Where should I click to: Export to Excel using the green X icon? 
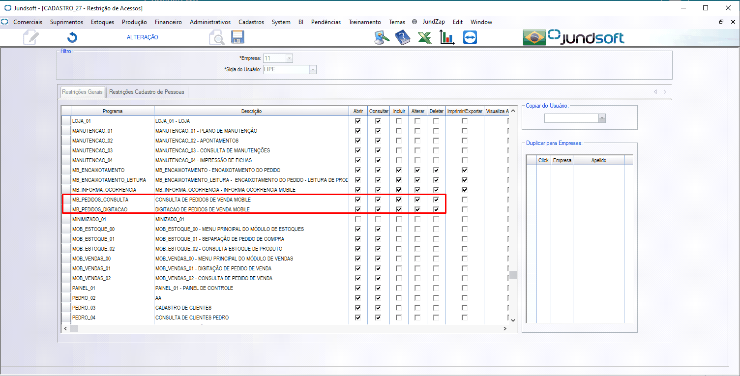(425, 37)
